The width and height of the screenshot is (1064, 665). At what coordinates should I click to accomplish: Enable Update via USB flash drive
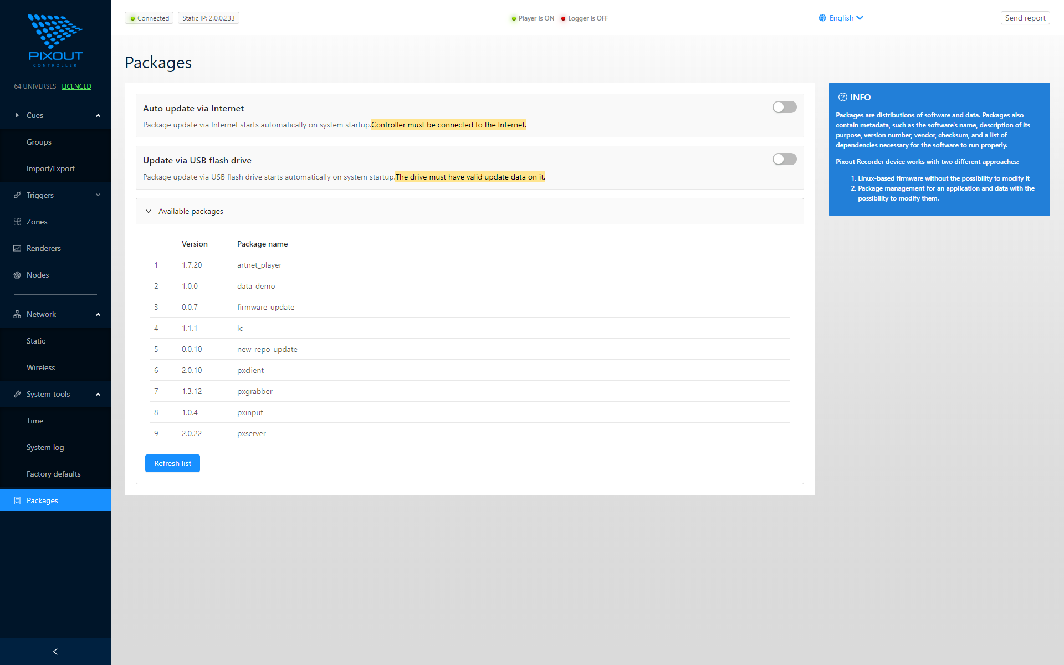click(784, 159)
